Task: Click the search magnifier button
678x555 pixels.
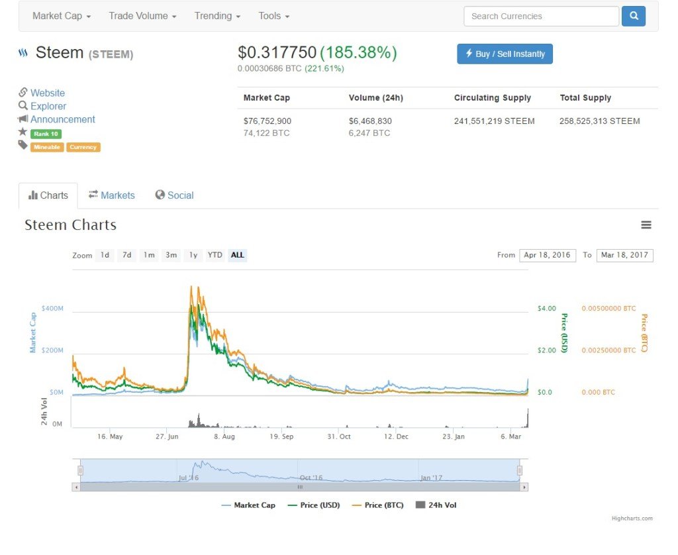Action: 634,16
